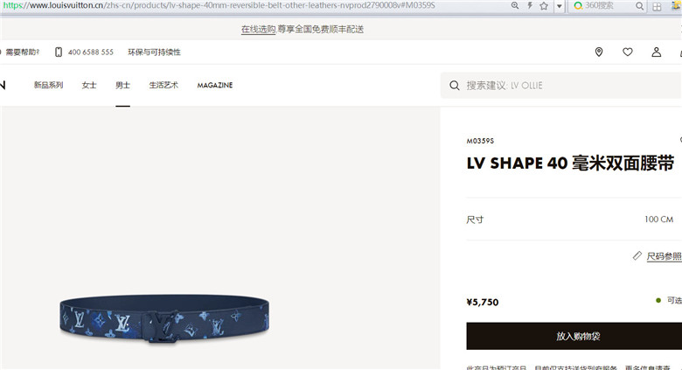Open the 尺寸 100 CM size selector

point(574,220)
